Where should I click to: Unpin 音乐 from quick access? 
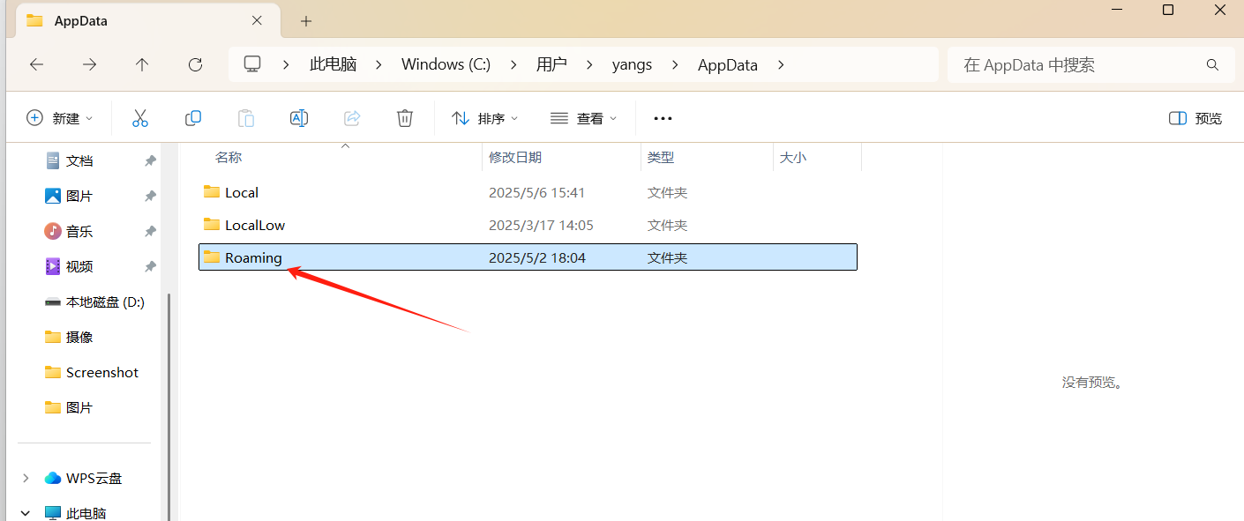(150, 231)
